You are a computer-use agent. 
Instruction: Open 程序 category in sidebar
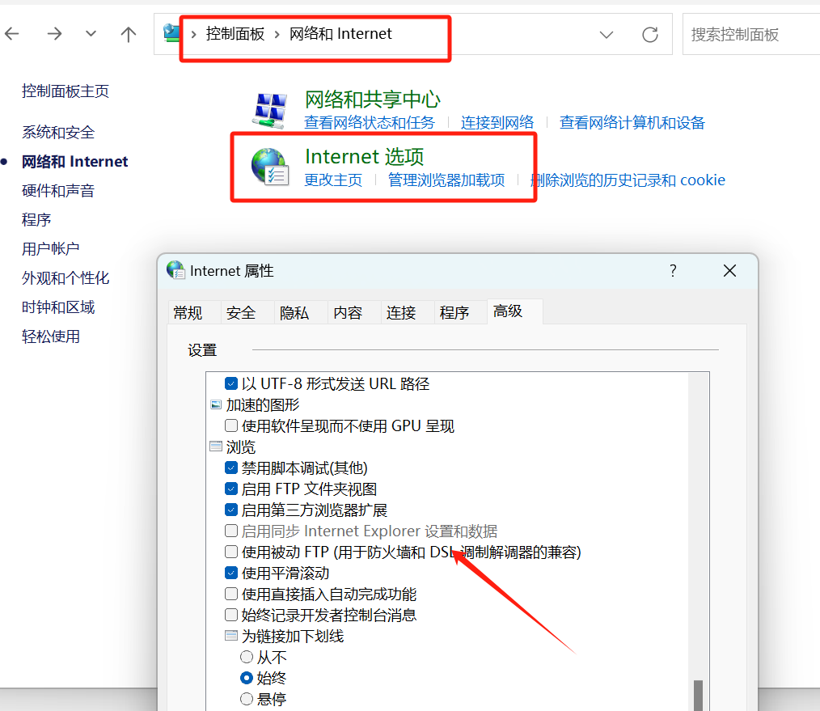point(36,219)
